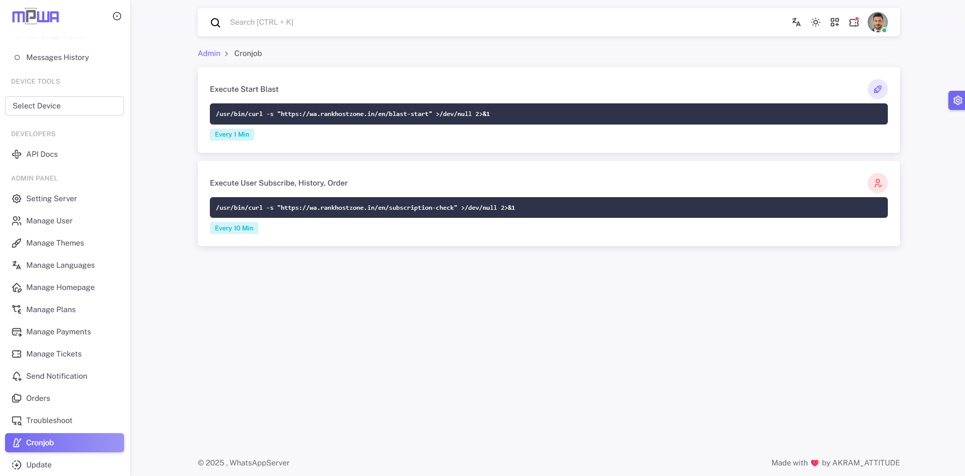Image resolution: width=965 pixels, height=476 pixels.
Task: Go to Setting Server page
Action: click(51, 199)
